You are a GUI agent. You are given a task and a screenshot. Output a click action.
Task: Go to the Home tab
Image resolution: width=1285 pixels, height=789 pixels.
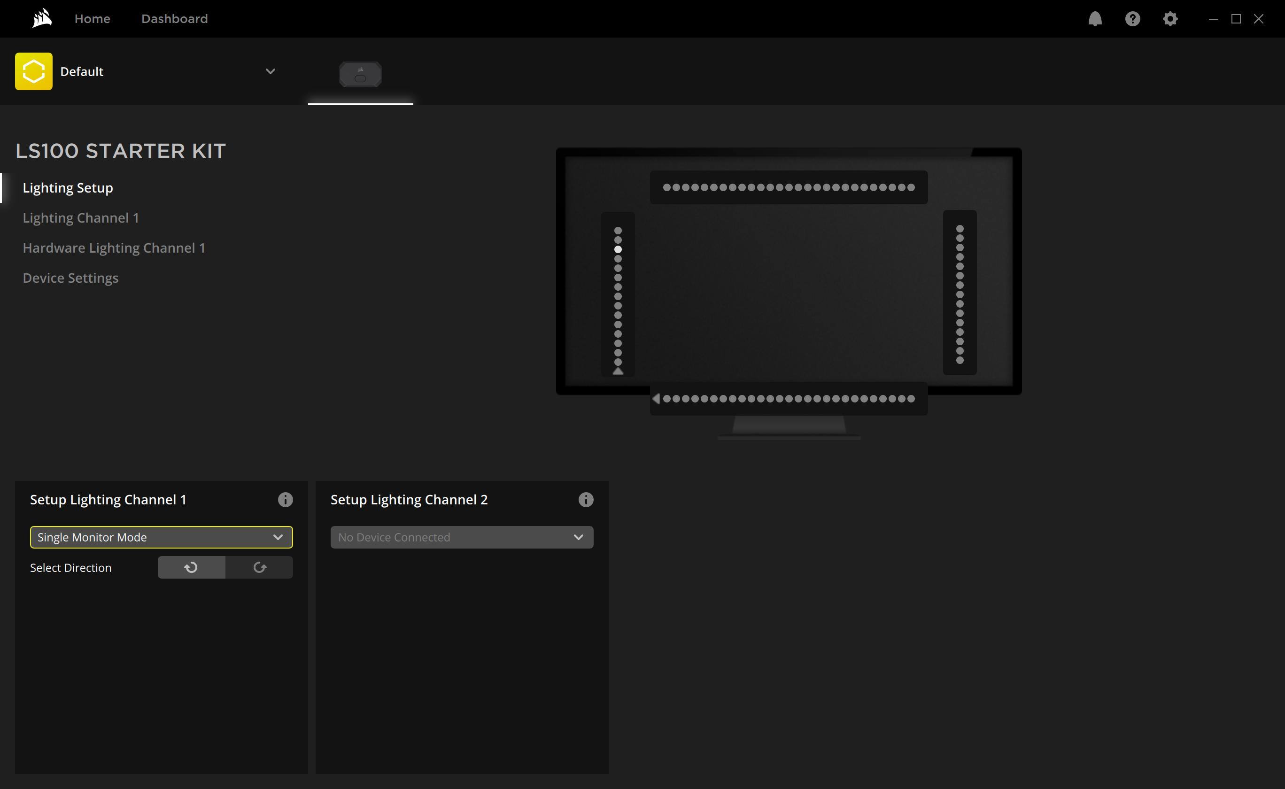[x=93, y=19]
